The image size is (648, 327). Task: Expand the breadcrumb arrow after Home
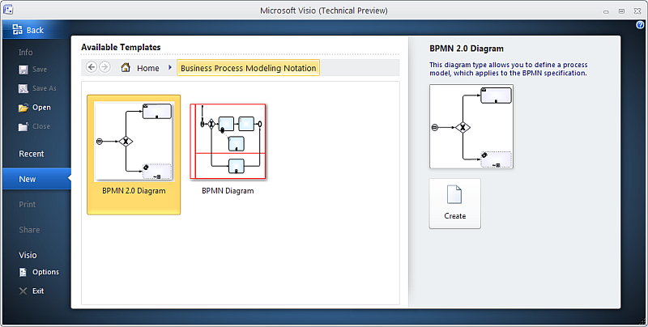tap(169, 67)
